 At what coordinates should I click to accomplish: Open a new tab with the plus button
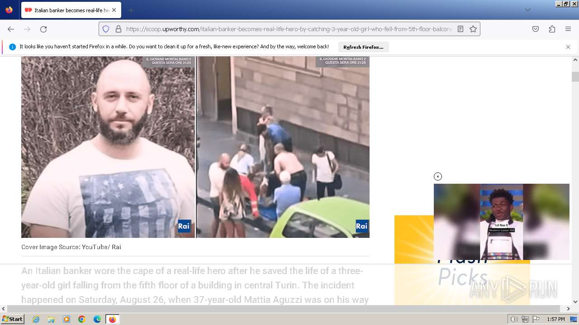point(131,10)
